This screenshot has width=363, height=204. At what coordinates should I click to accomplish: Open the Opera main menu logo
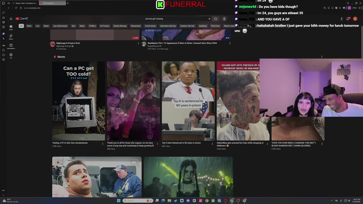click(x=3, y=3)
